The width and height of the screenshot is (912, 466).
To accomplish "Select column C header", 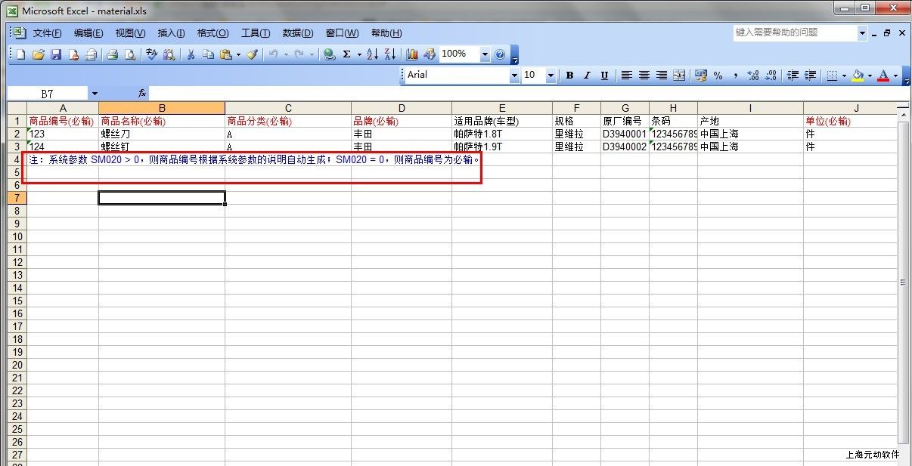I will click(288, 108).
